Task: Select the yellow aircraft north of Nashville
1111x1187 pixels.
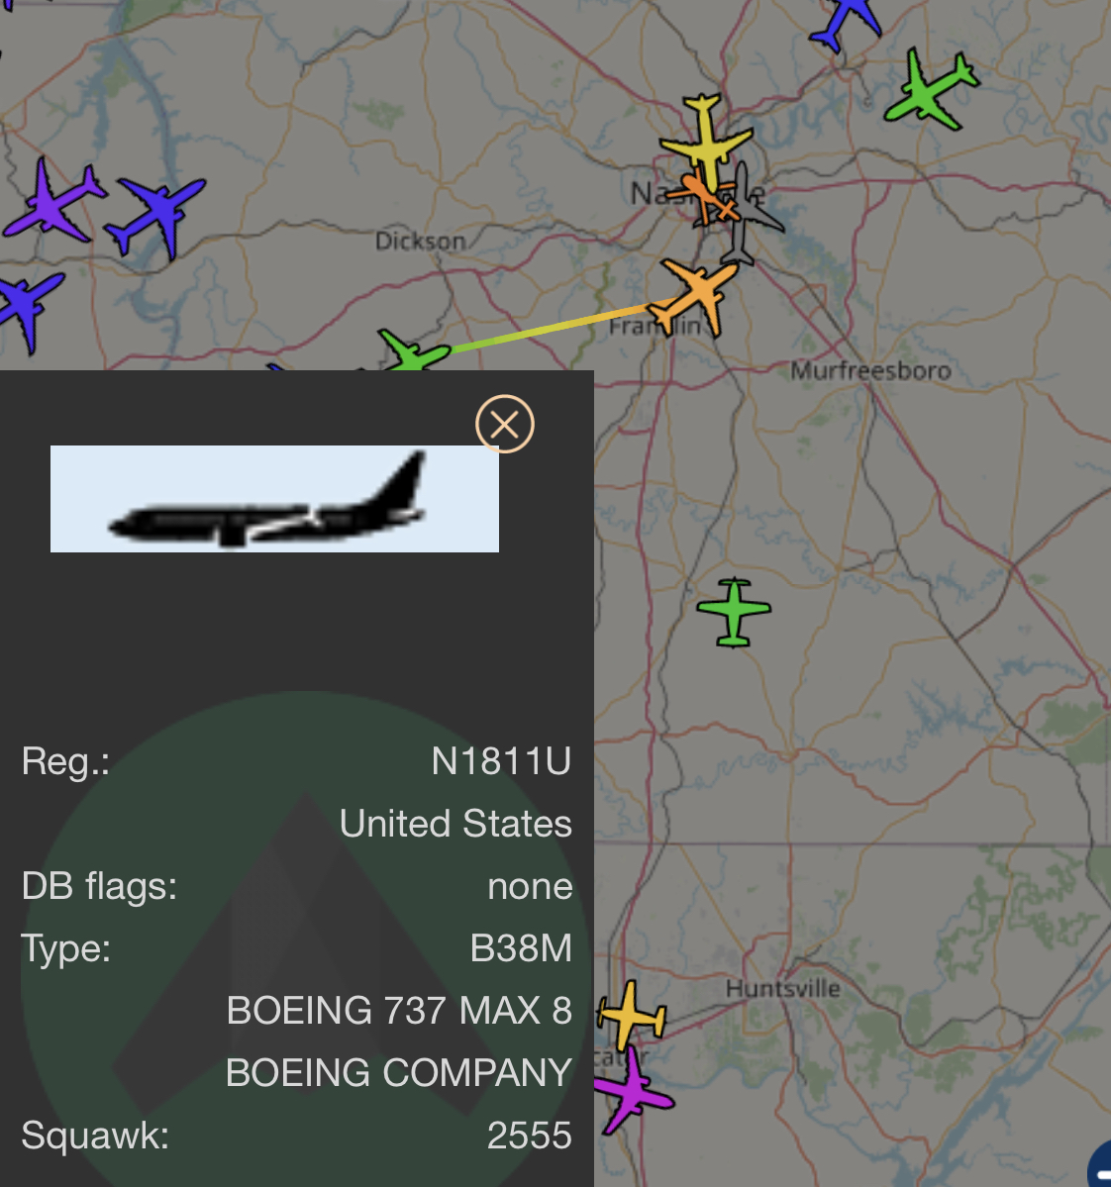Action: [x=706, y=142]
